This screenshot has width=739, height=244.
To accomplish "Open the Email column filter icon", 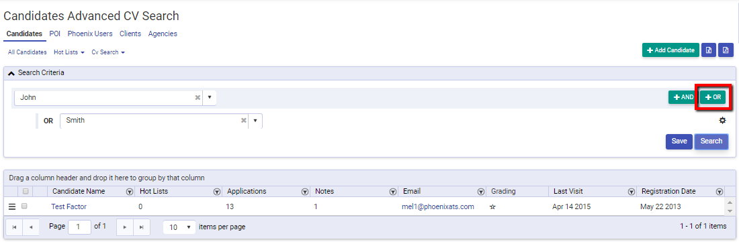I will tap(481, 192).
